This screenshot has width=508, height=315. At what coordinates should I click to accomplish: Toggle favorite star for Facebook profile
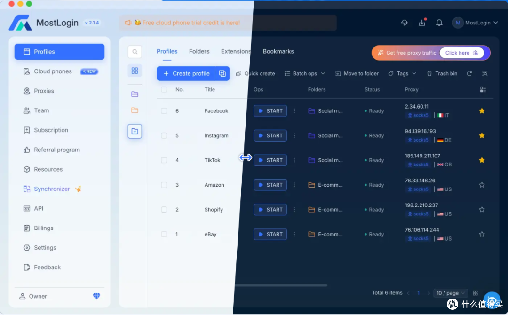(482, 110)
